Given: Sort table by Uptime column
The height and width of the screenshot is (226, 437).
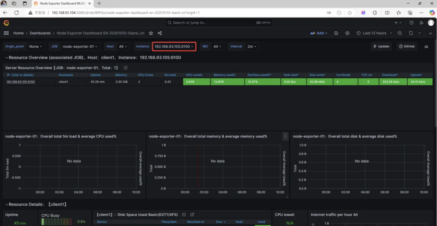Looking at the screenshot, I should point(95,75).
